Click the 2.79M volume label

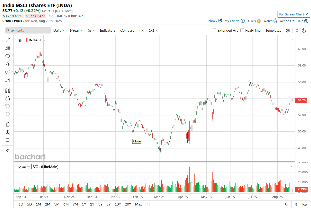301,189
